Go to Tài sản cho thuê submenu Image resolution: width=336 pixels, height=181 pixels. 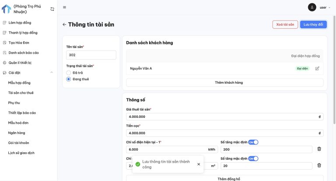(x=21, y=93)
